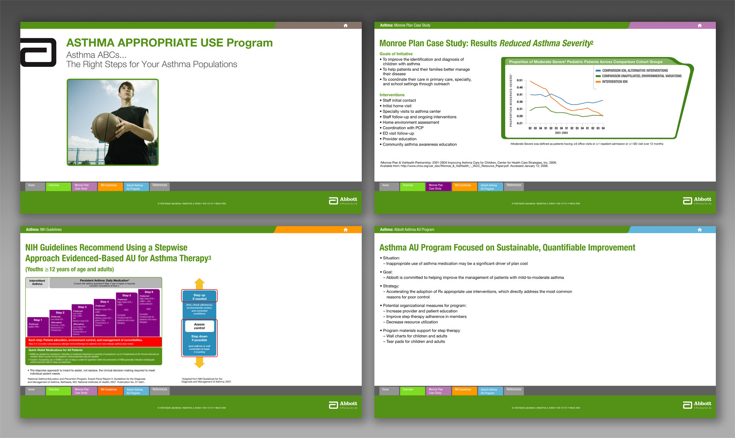Click orange Intervention IDN legend swatch
Image resolution: width=735 pixels, height=438 pixels.
point(598,81)
